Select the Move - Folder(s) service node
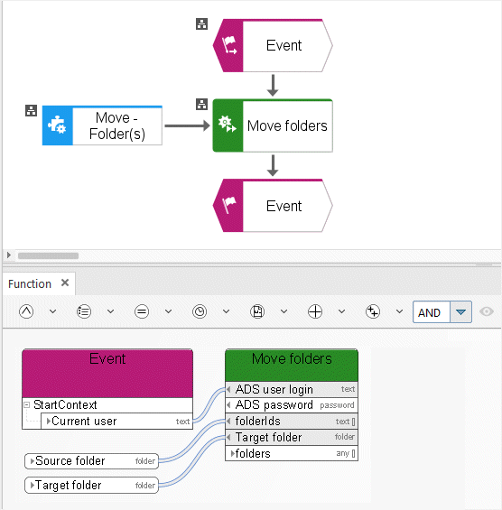 coord(102,125)
